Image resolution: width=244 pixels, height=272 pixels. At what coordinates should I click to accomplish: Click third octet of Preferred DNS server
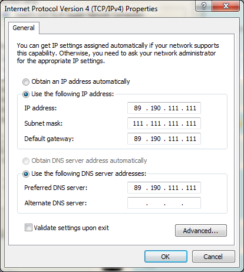173,188
